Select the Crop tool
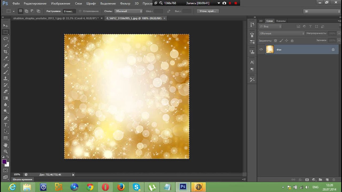The width and height of the screenshot is (342, 192). pos(6,52)
